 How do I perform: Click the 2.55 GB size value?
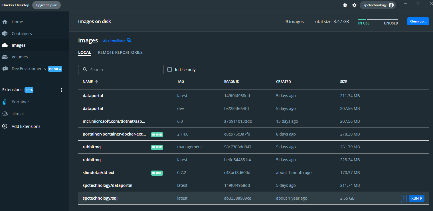click(347, 198)
